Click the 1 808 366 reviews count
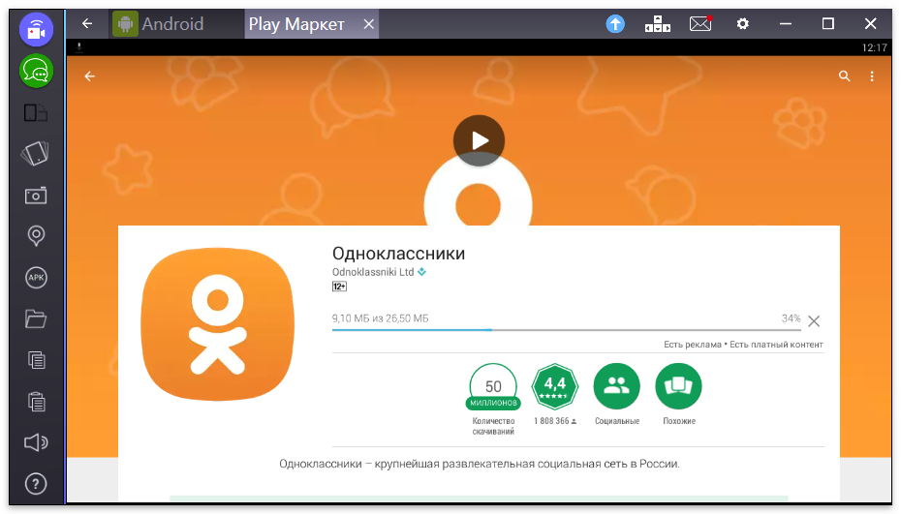The width and height of the screenshot is (901, 514). click(x=551, y=421)
